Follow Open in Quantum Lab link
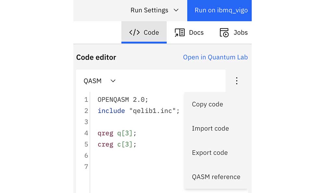 pos(215,57)
